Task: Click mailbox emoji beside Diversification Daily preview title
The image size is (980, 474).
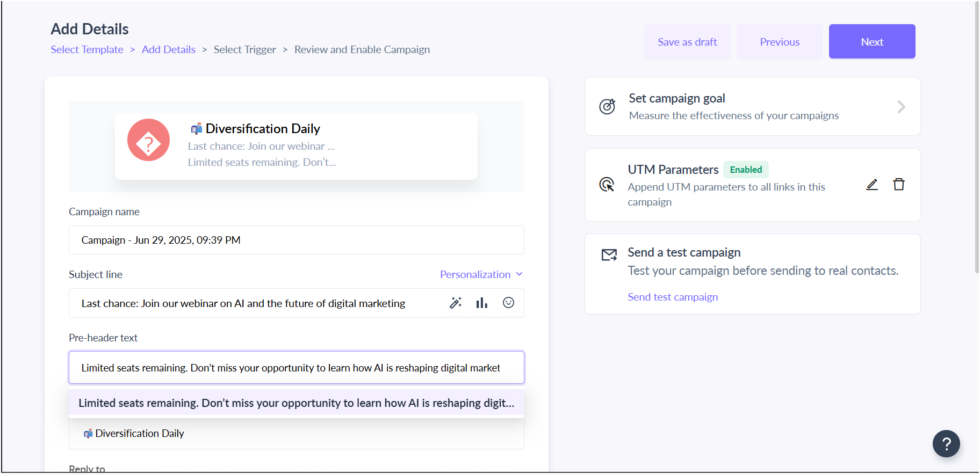Action: tap(197, 128)
